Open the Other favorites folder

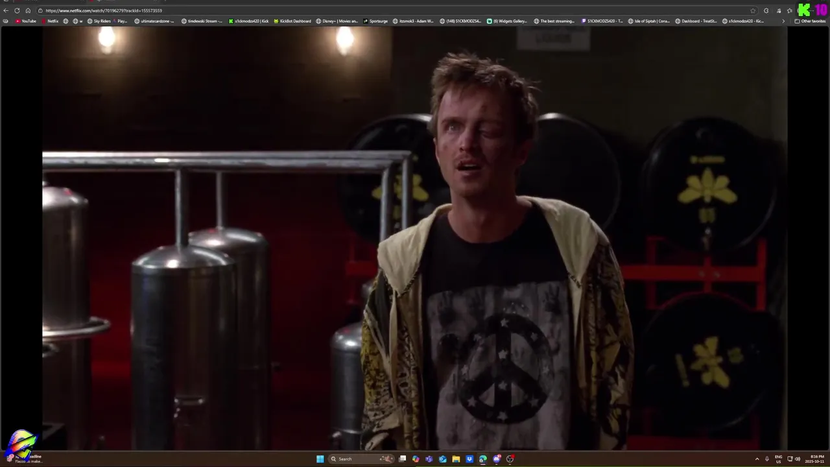point(810,21)
